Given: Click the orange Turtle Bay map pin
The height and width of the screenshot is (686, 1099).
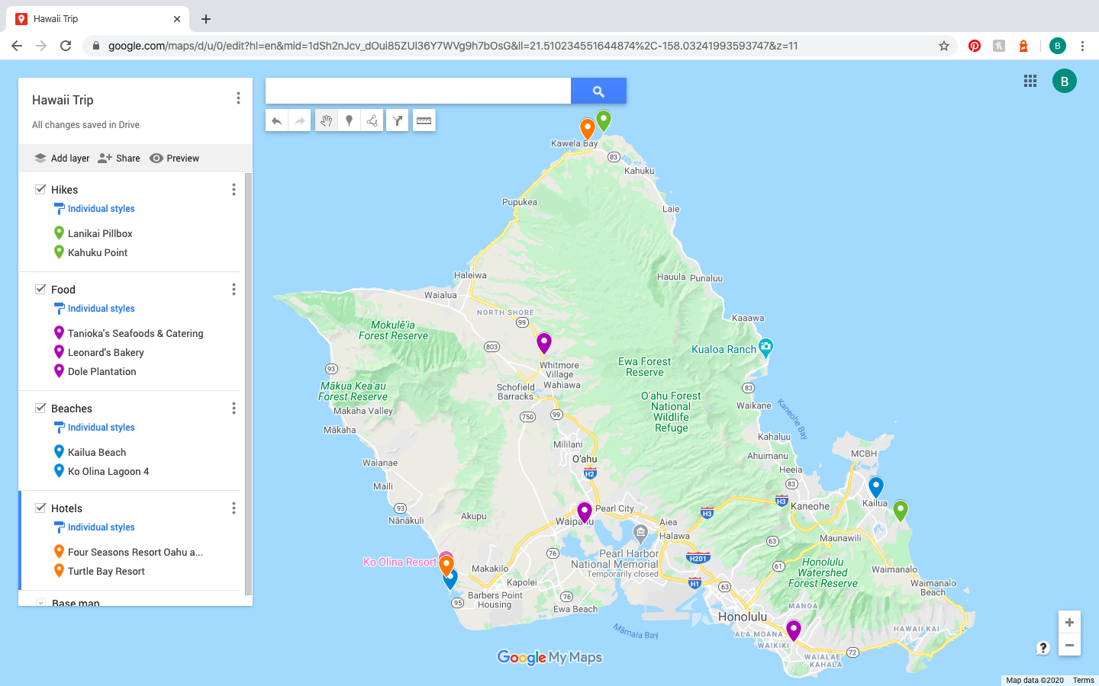Looking at the screenshot, I should 588,128.
